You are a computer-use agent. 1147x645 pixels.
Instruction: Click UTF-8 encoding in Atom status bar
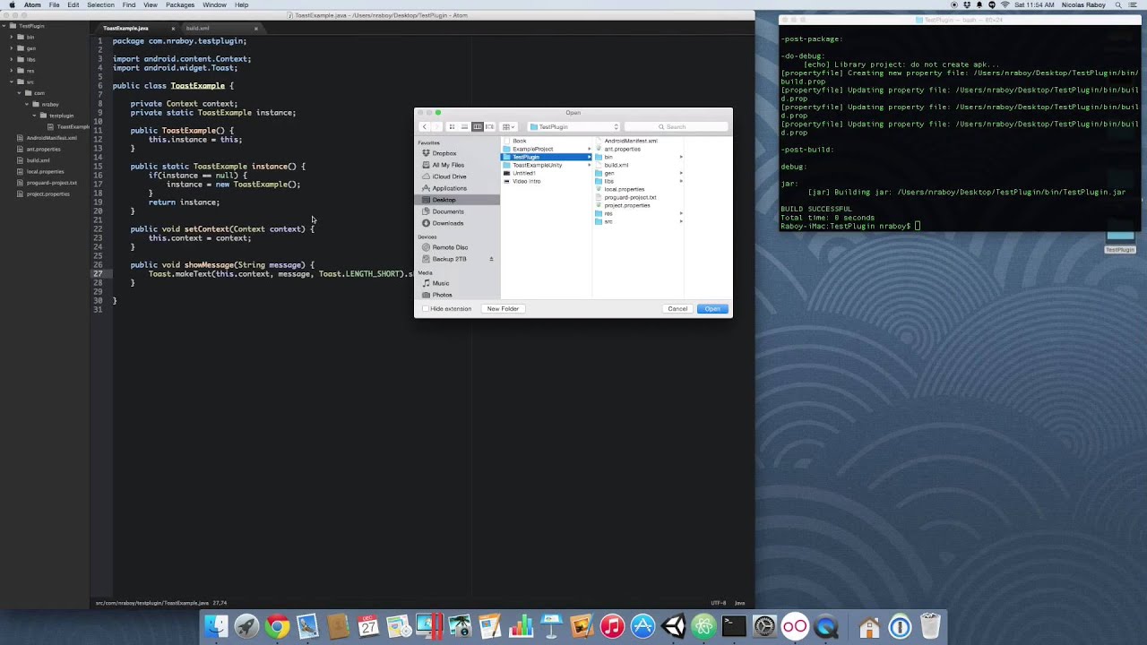pyautogui.click(x=719, y=603)
